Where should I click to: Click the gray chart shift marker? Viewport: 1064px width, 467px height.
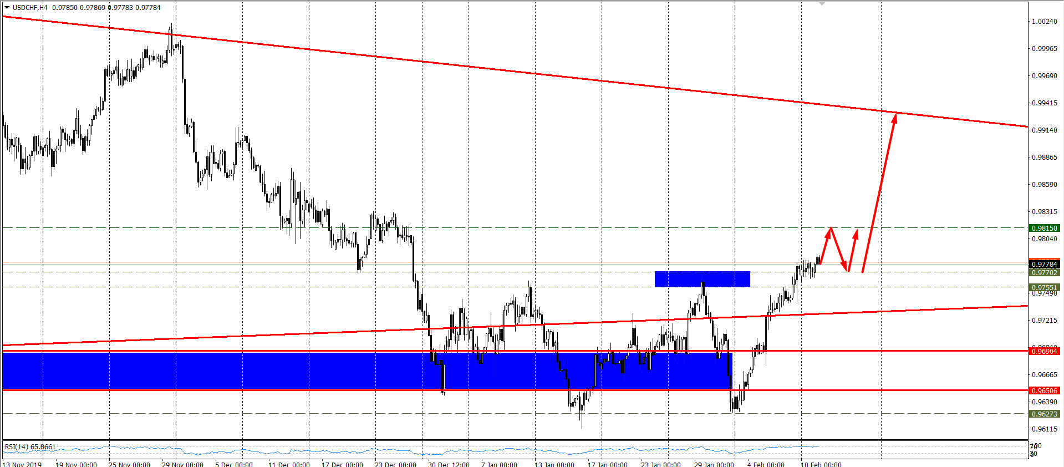(x=822, y=4)
